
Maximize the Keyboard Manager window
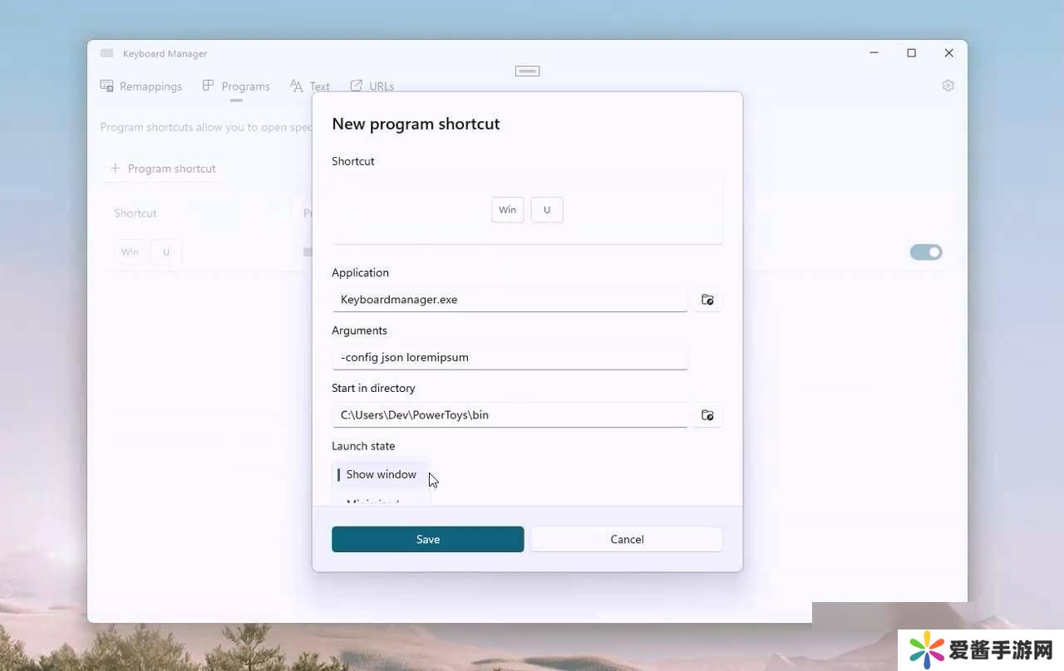click(x=911, y=53)
